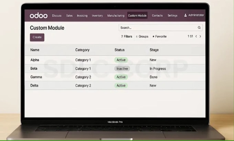
Task: Click Category 1 in Beta row
Action: (83, 69)
